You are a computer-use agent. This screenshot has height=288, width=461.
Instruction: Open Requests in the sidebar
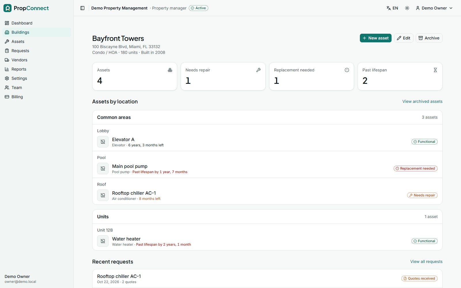coord(37,51)
